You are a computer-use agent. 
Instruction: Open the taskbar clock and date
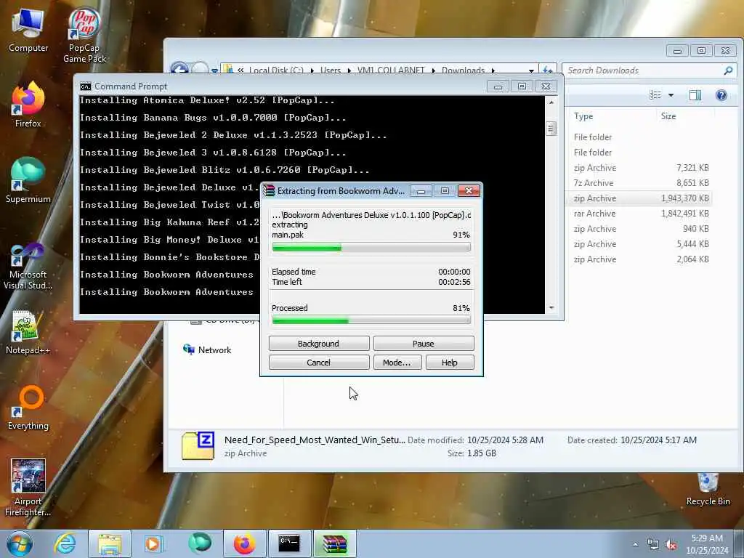click(x=707, y=544)
